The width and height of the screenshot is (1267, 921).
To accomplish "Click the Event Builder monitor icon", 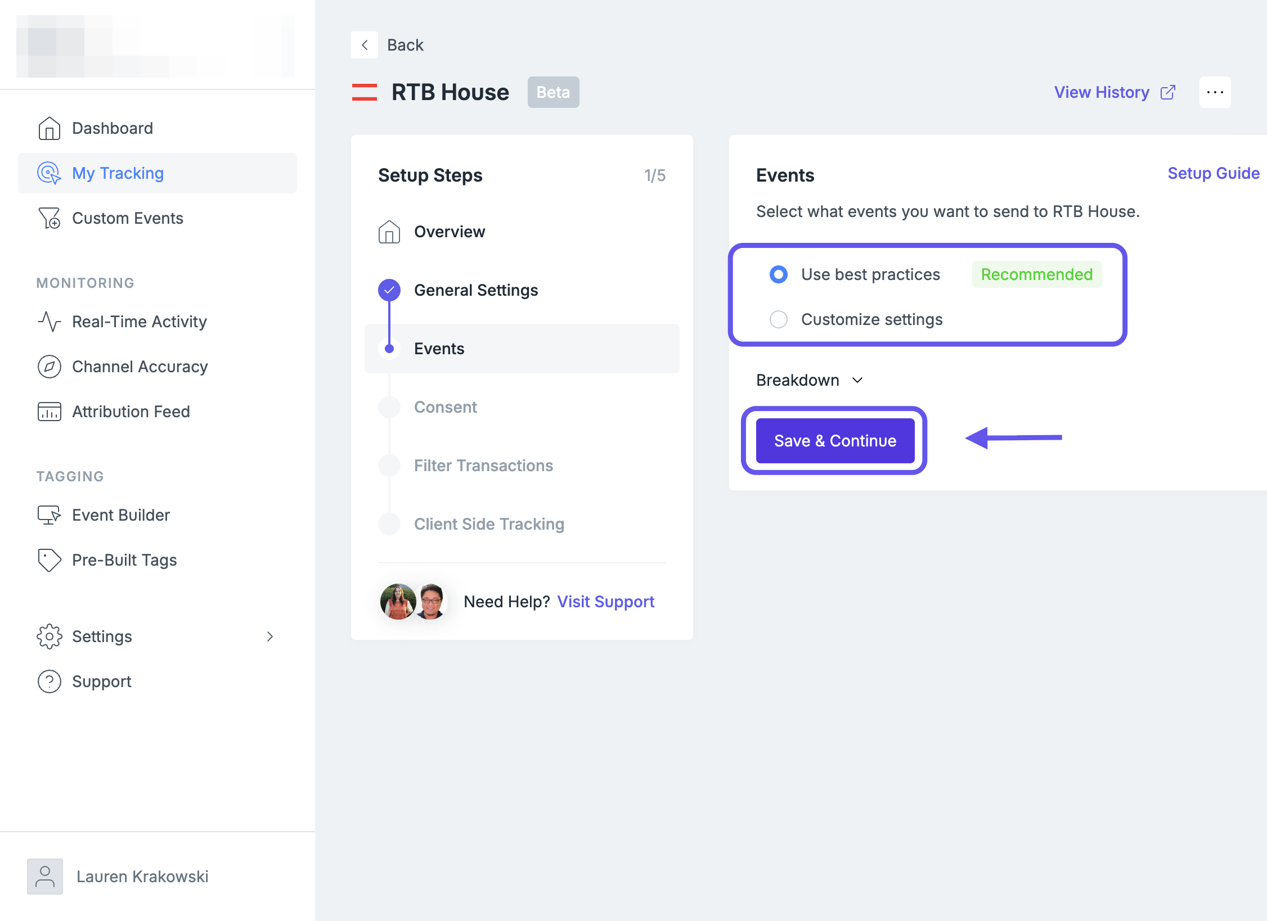I will 50,515.
